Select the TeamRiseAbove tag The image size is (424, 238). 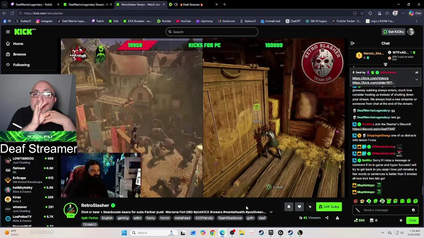[x=230, y=218]
